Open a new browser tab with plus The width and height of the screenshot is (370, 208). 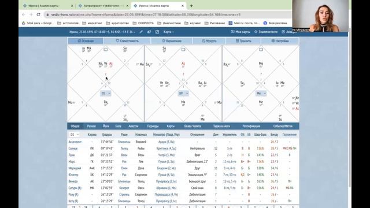click(x=191, y=6)
